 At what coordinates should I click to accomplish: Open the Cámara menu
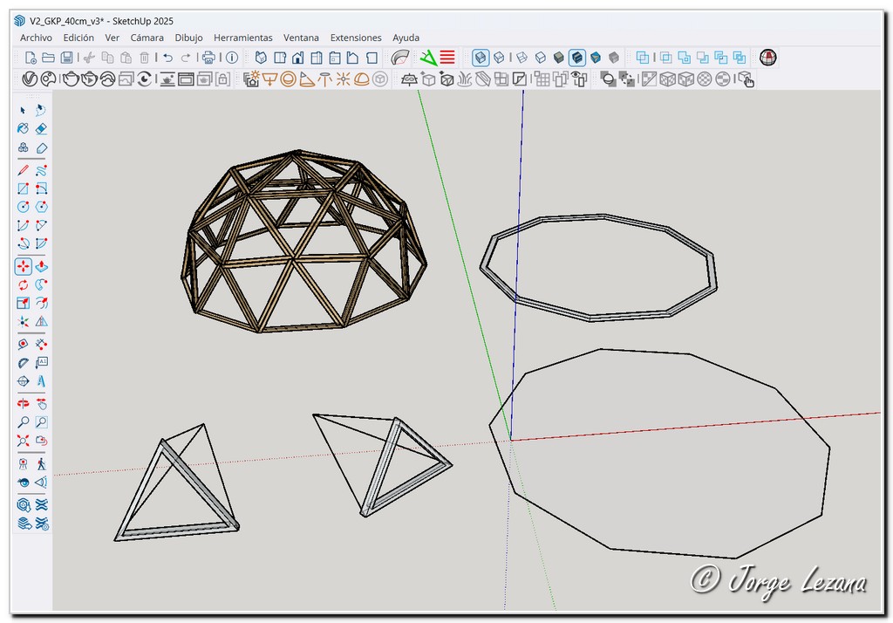[x=147, y=38]
